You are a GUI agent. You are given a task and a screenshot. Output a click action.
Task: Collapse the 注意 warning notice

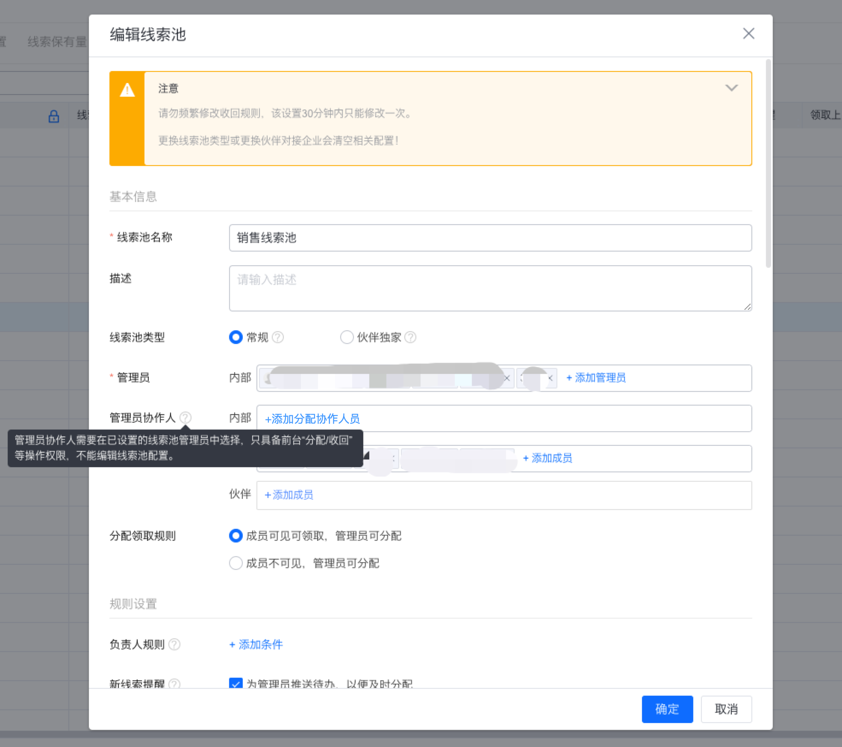coord(732,88)
